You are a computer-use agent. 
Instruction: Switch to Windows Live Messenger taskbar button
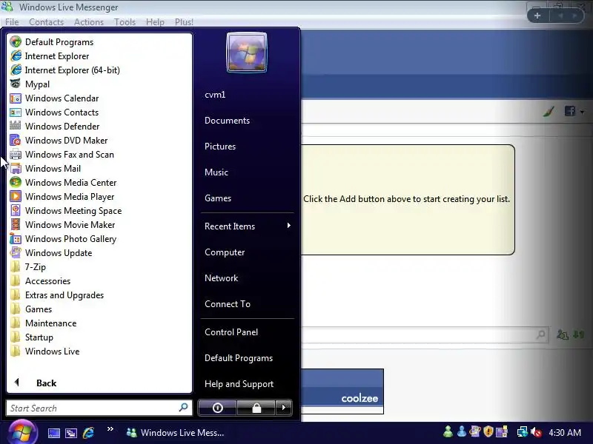pyautogui.click(x=175, y=433)
